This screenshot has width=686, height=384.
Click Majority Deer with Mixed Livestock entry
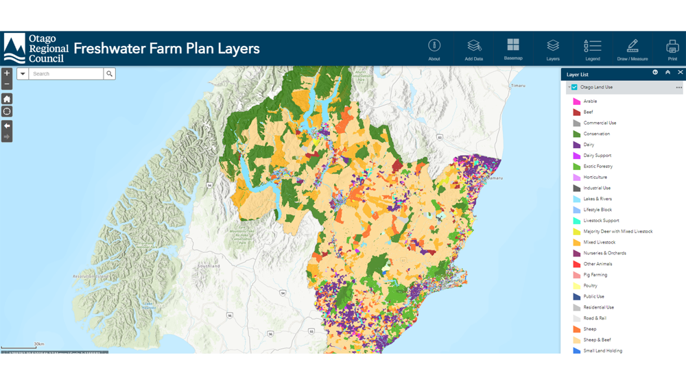point(618,231)
